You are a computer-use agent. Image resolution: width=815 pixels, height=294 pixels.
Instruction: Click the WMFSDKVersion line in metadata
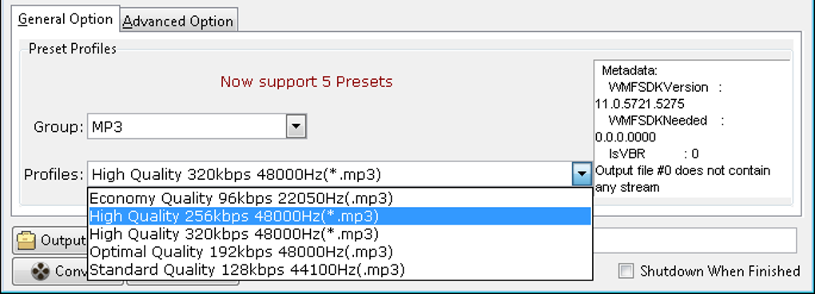[662, 87]
